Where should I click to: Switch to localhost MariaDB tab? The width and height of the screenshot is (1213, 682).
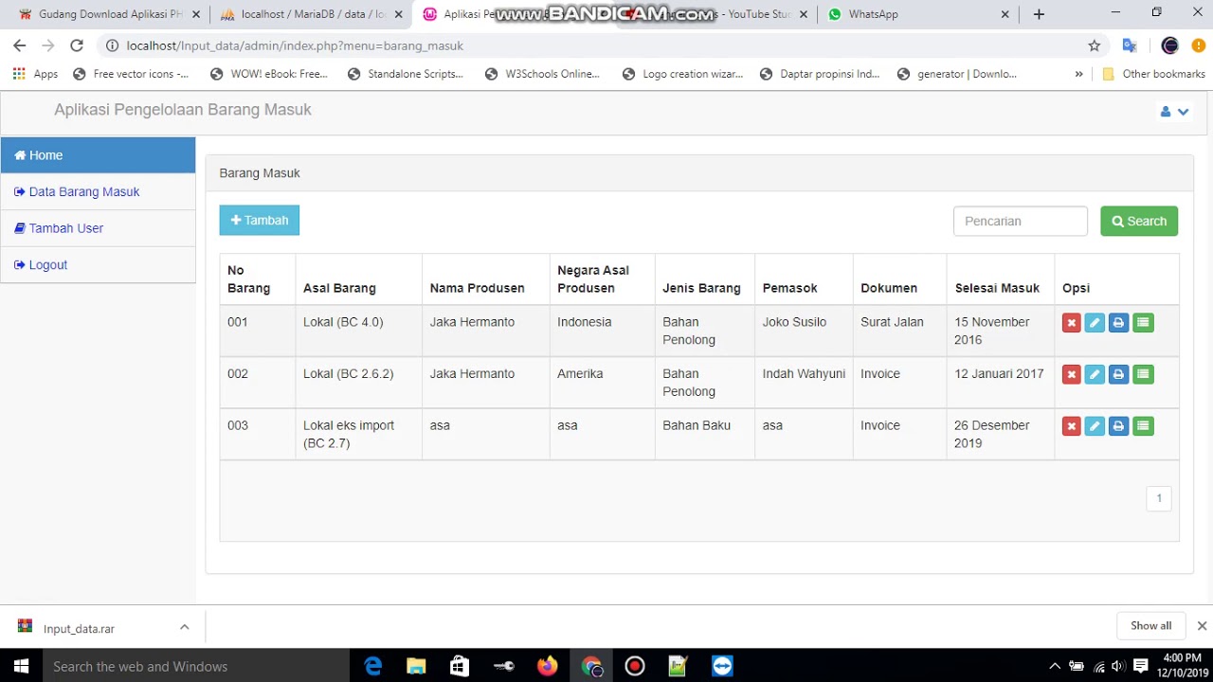[308, 14]
